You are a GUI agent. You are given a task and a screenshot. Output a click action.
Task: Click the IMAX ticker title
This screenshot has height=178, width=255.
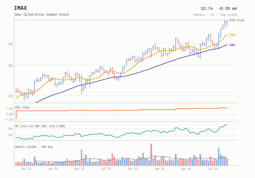[x=20, y=8]
